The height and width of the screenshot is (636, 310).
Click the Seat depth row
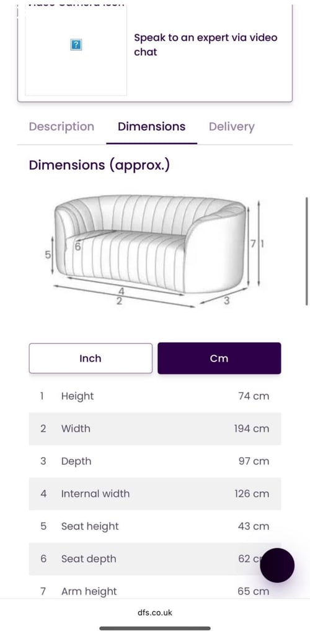(155, 558)
